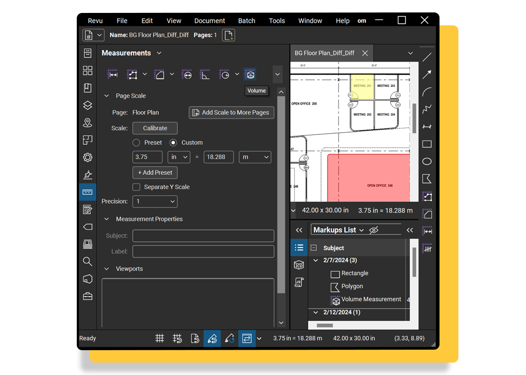The height and width of the screenshot is (375, 526).
Task: Open the Layers panel in the sidebar
Action: (88, 106)
